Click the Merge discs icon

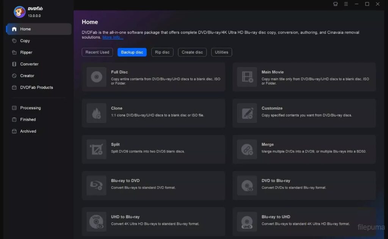tap(246, 149)
